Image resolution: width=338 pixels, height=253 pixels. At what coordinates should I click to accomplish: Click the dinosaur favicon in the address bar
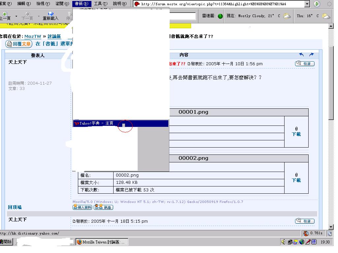137,4
